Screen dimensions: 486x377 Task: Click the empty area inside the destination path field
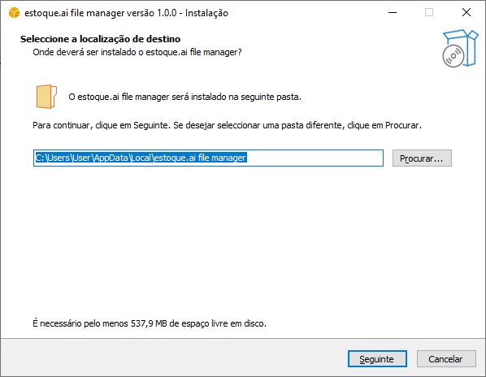(315, 158)
